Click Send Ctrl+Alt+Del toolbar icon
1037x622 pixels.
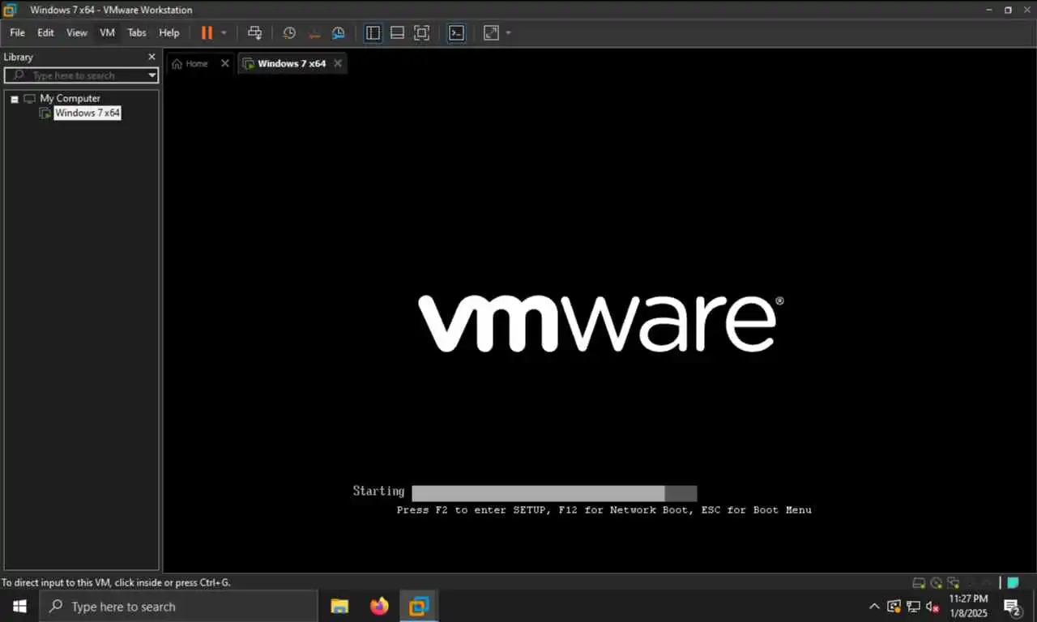pyautogui.click(x=254, y=33)
